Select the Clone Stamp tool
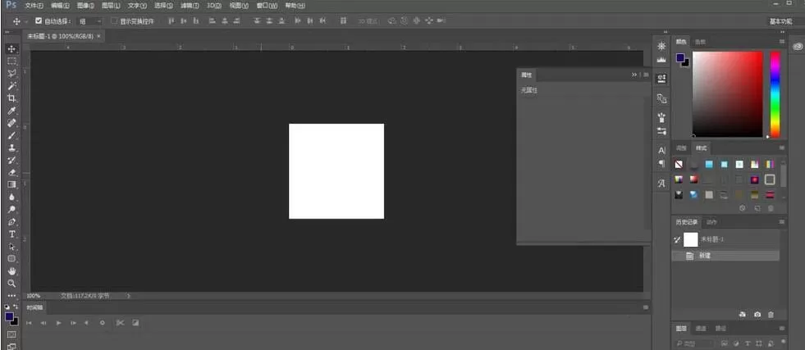805x350 pixels. pyautogui.click(x=11, y=148)
